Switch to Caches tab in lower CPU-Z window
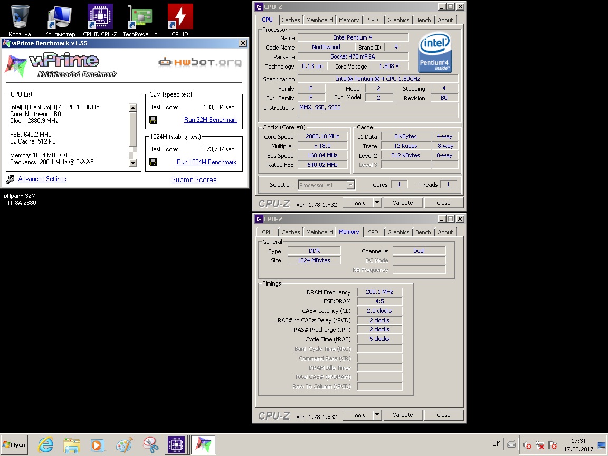The height and width of the screenshot is (456, 608). tap(290, 232)
